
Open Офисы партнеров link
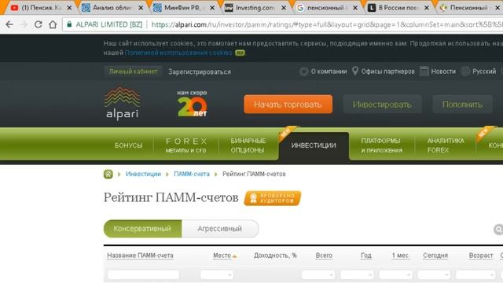[x=387, y=72]
